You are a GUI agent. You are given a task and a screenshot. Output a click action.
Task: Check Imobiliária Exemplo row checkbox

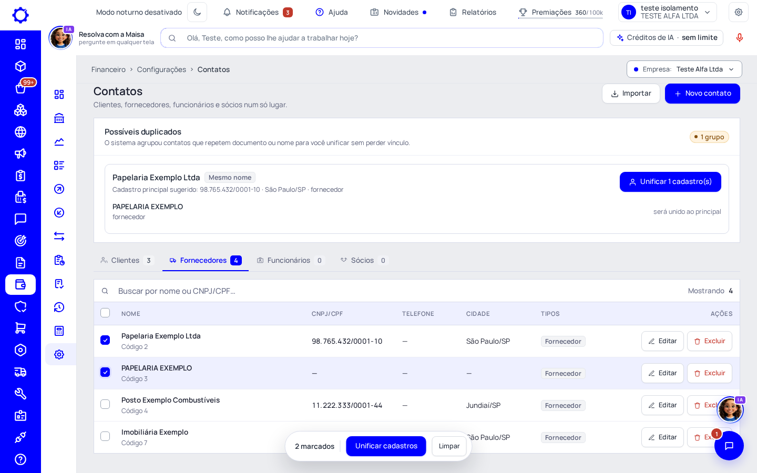click(x=105, y=436)
